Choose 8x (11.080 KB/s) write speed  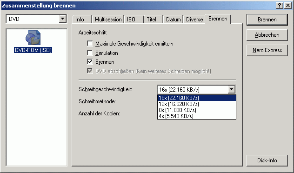197,110
